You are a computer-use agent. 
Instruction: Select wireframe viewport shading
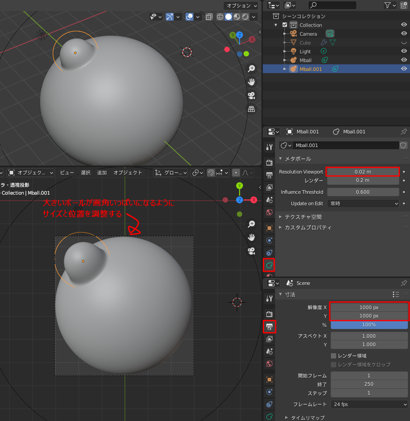(x=219, y=16)
